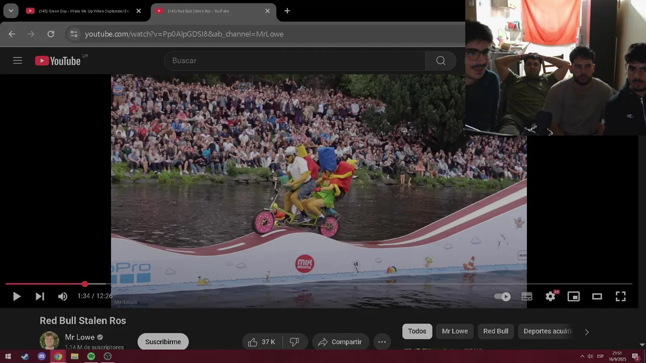646x363 pixels.
Task: Switch to theater mode
Action: (597, 296)
